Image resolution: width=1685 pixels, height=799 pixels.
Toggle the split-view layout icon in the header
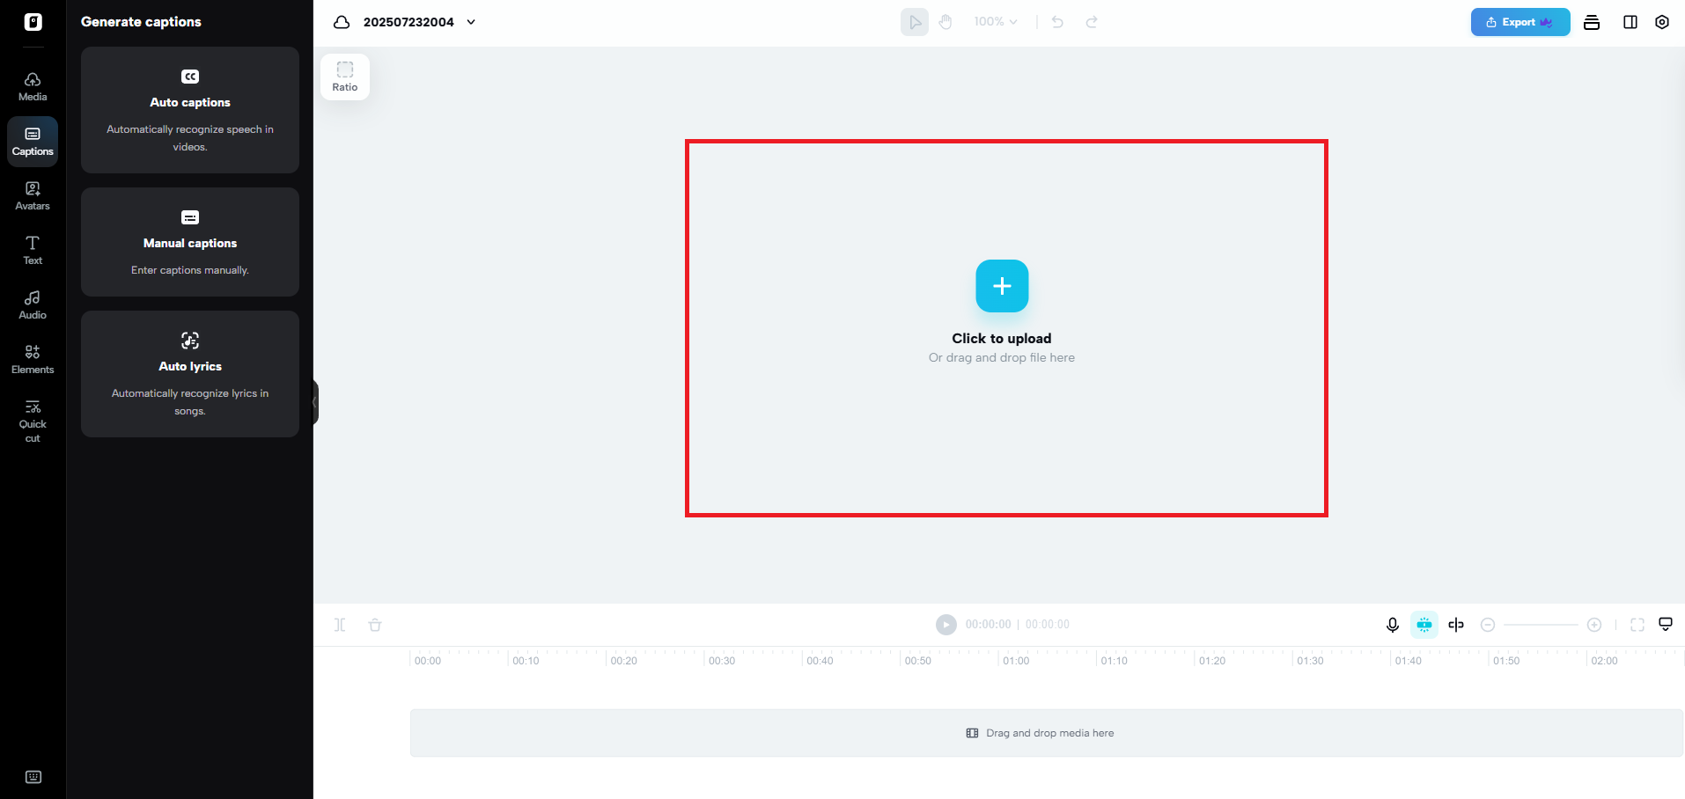[1630, 21]
